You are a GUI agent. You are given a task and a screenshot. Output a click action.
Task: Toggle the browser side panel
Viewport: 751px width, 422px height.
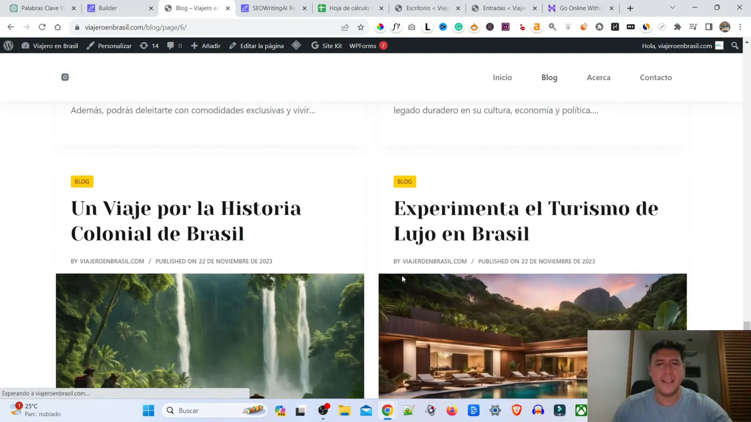point(709,27)
